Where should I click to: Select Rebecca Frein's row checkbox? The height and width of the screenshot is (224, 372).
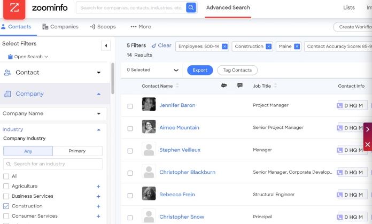coord(130,195)
